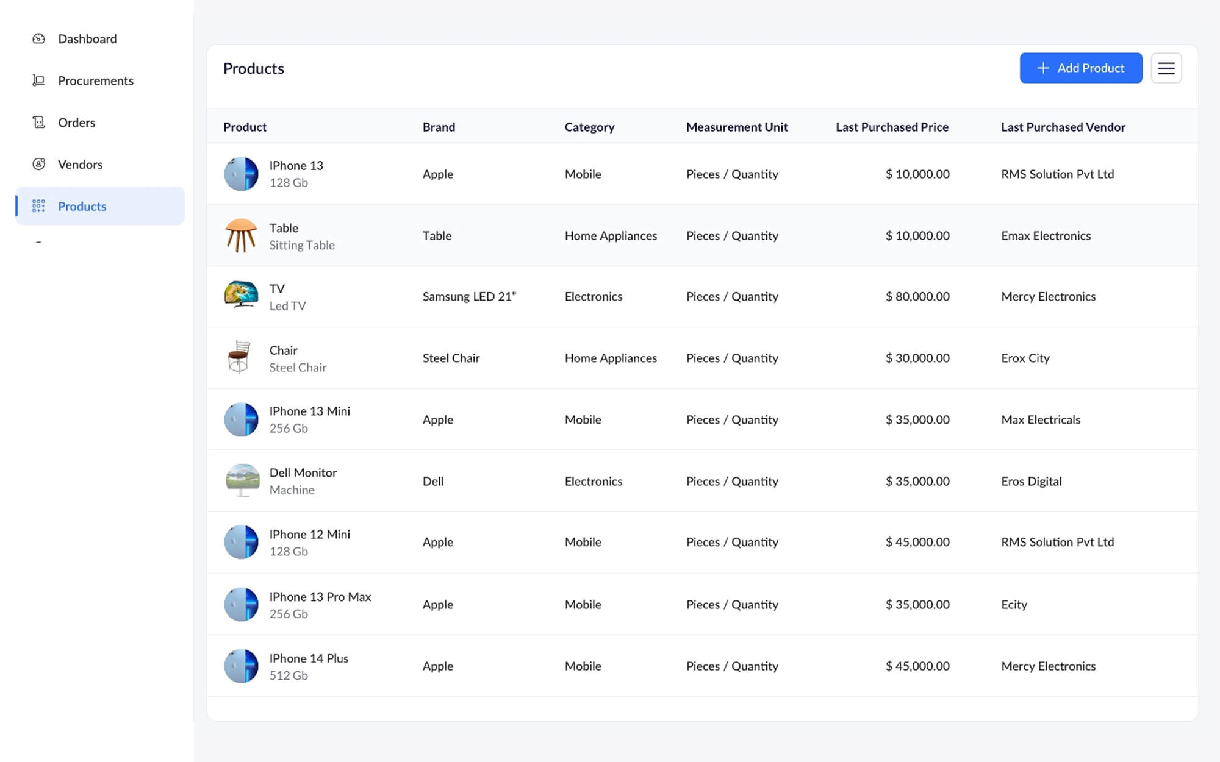The image size is (1220, 762).
Task: Click the IPhone 12 Mini product thumbnail
Action: pyautogui.click(x=241, y=542)
